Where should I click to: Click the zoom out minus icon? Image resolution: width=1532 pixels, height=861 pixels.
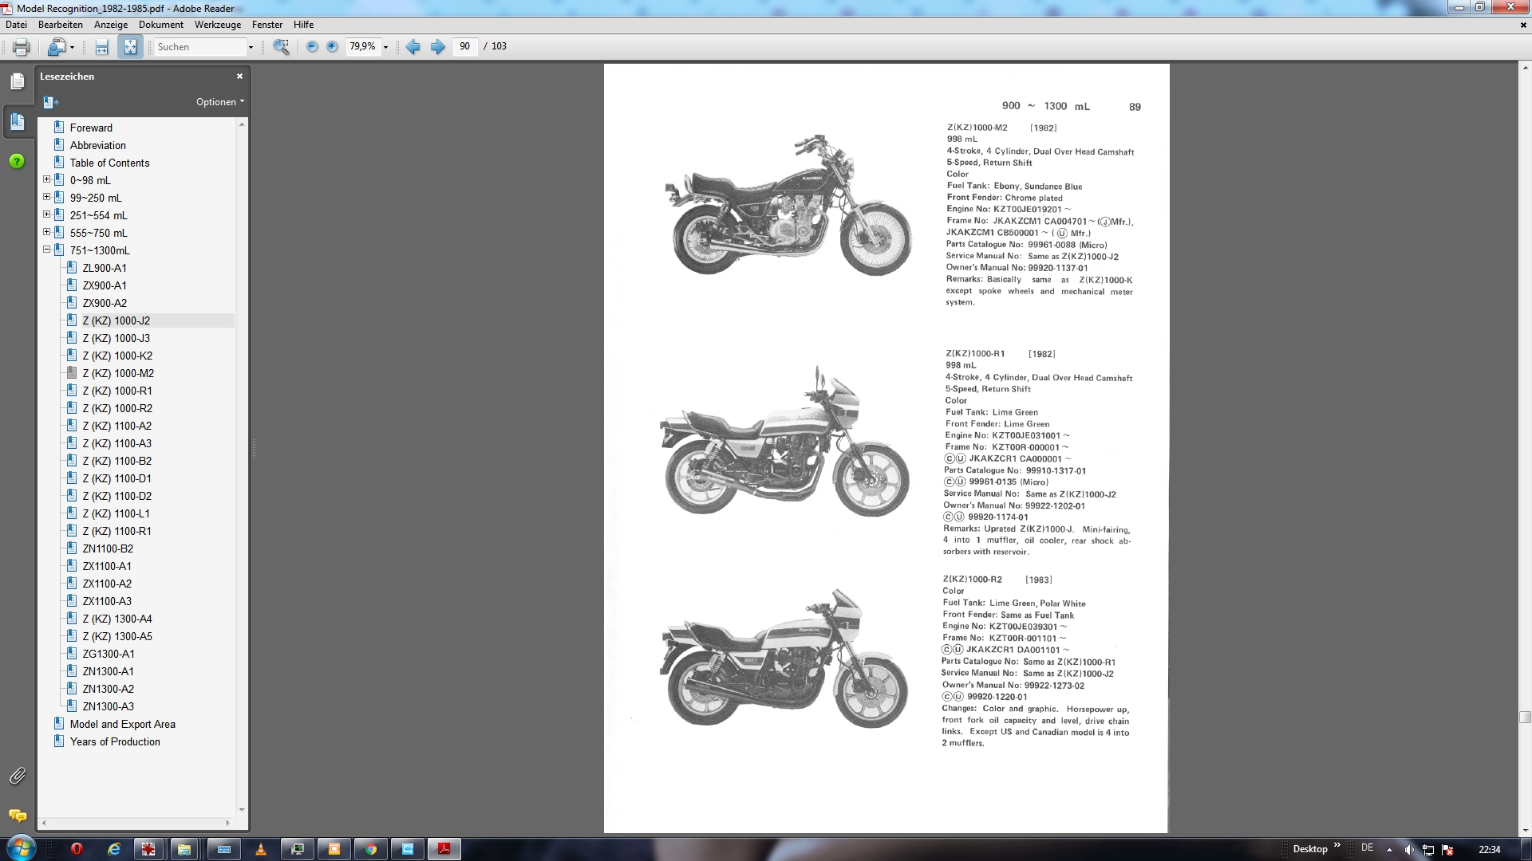pyautogui.click(x=312, y=47)
